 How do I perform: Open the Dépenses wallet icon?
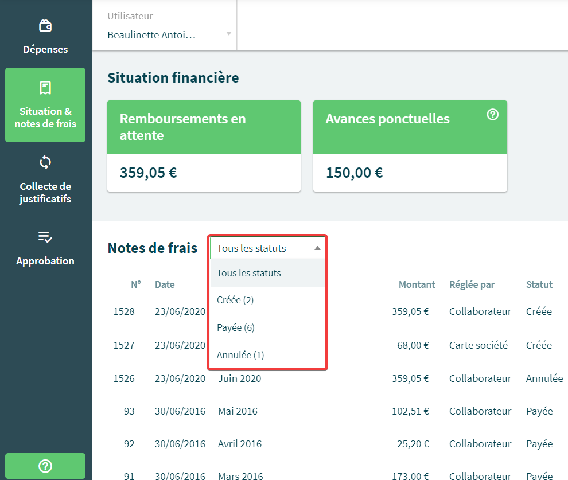45,26
